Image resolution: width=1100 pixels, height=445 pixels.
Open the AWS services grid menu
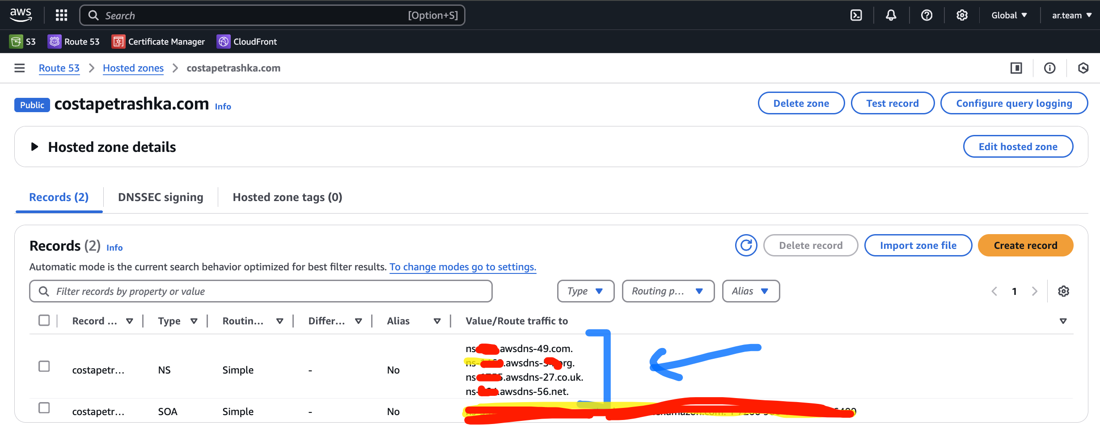pyautogui.click(x=61, y=15)
